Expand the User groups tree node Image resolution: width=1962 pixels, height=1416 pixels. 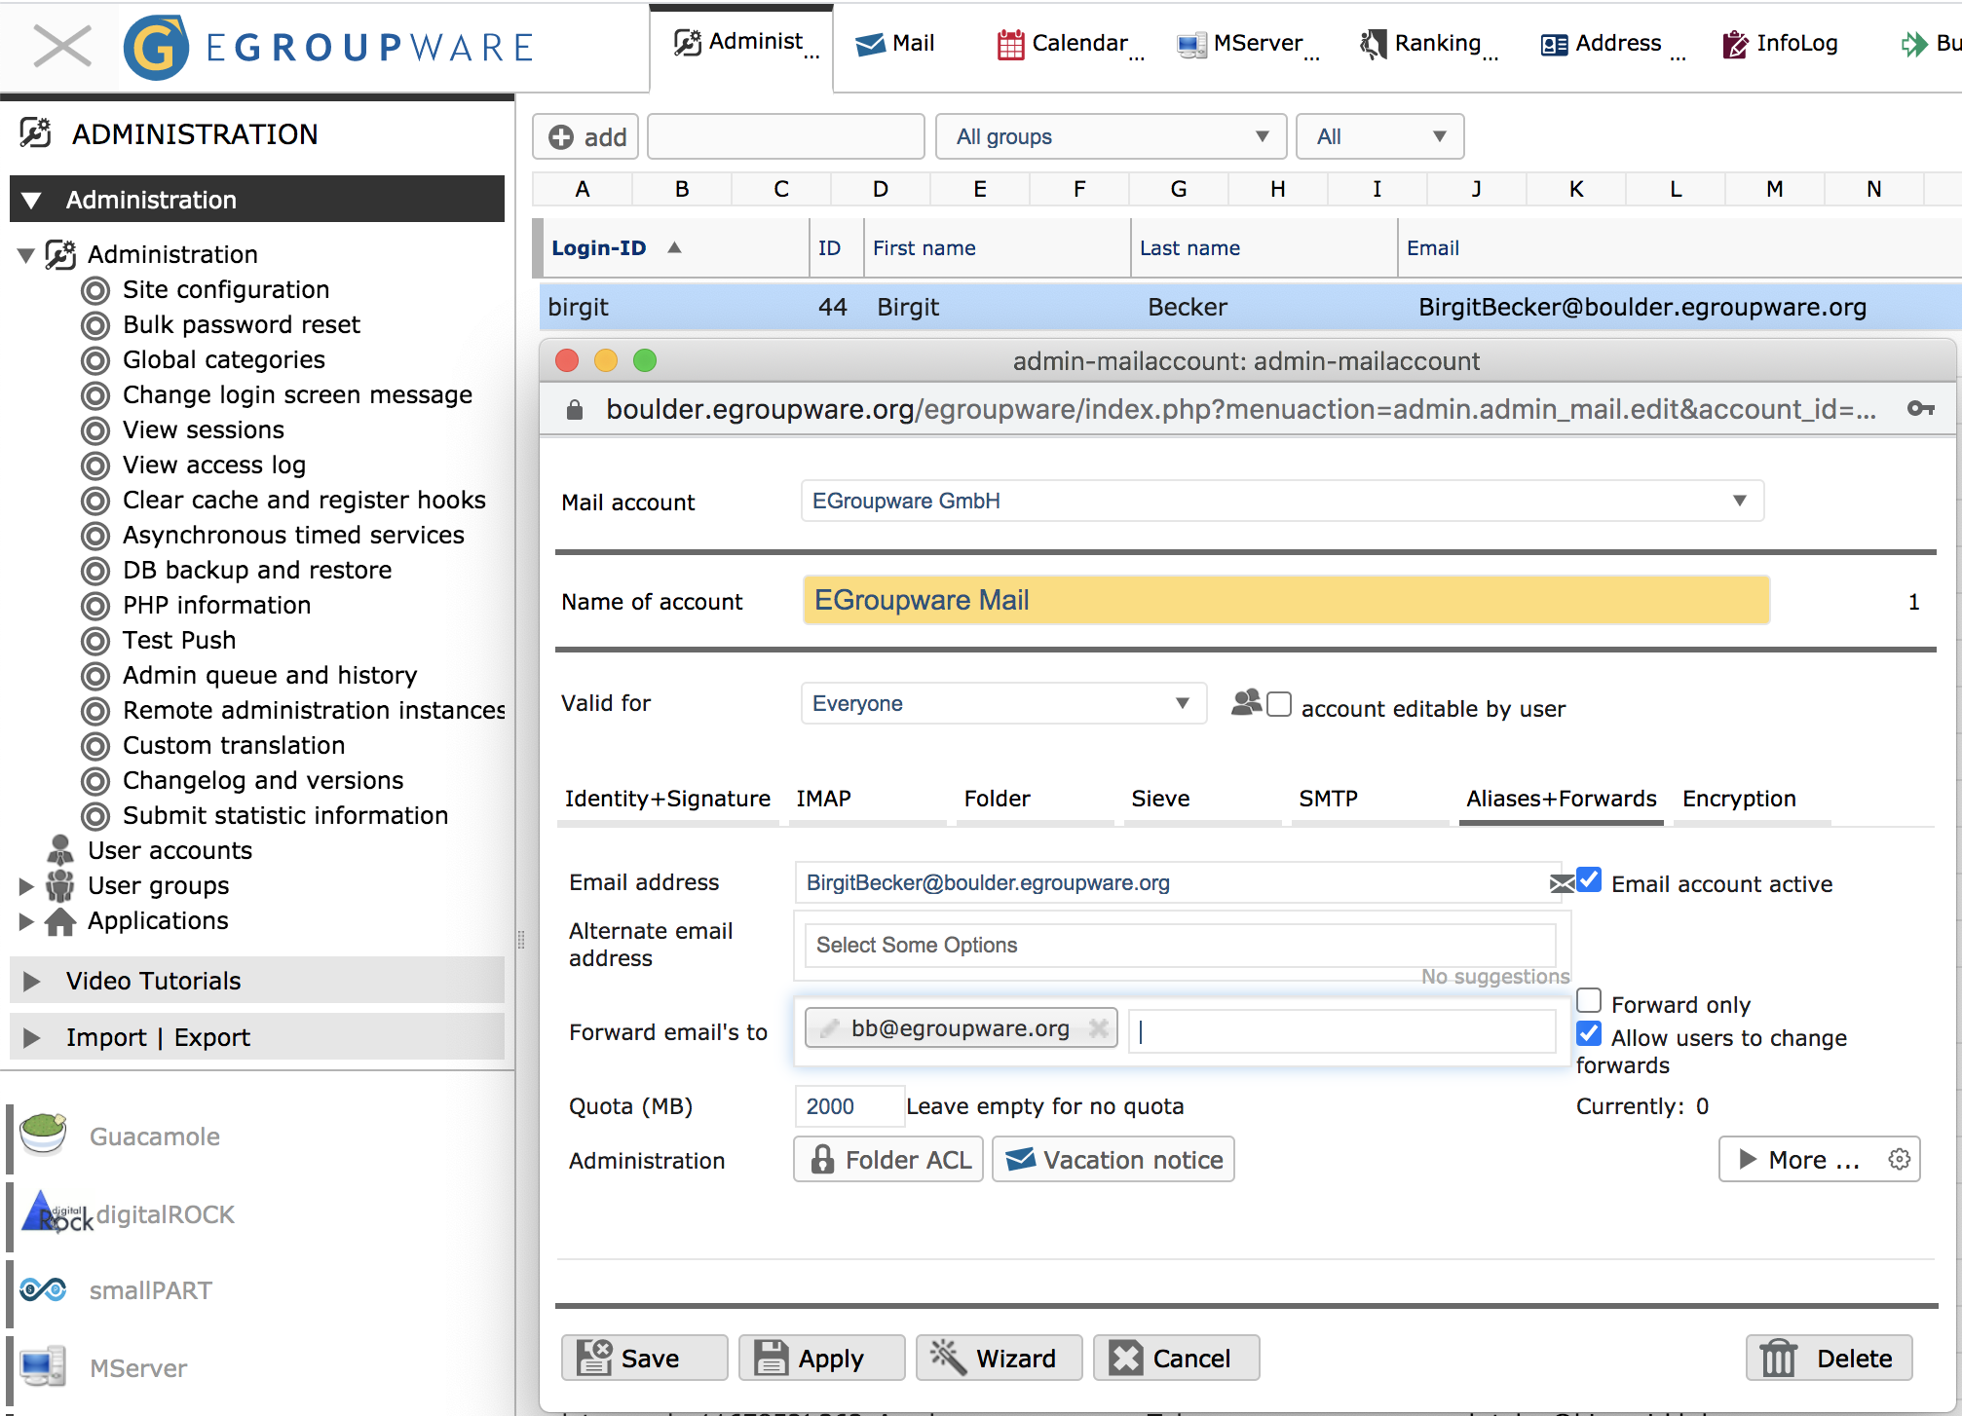[x=26, y=886]
